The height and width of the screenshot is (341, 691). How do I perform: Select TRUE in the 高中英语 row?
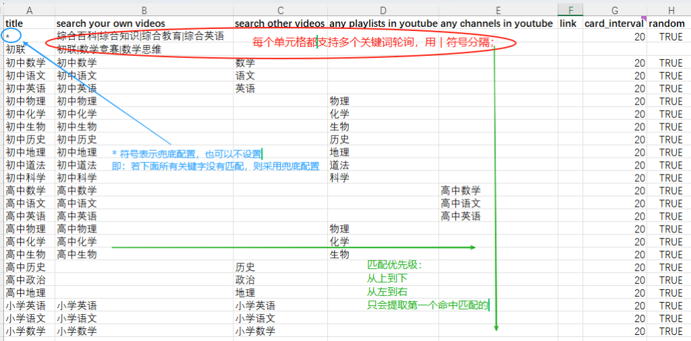[669, 216]
